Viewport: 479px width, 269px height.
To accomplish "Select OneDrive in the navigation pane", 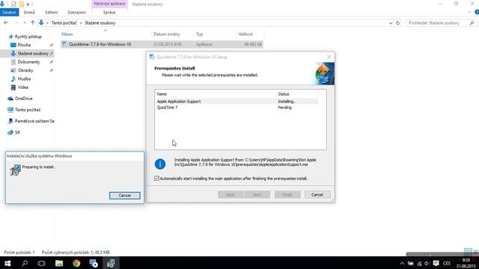I will [x=23, y=99].
